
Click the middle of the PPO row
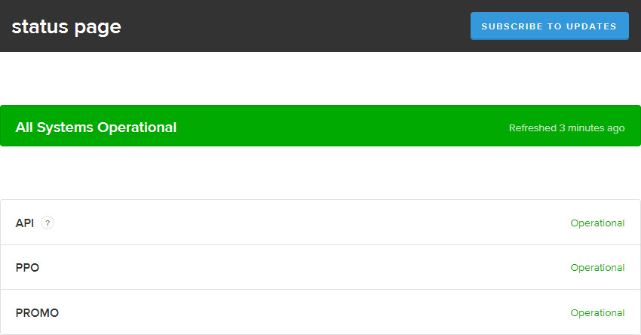320,268
